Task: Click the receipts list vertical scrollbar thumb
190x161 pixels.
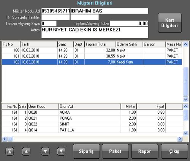Action: click(185, 81)
